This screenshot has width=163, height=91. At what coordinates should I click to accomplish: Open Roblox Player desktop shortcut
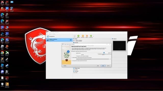pyautogui.click(x=2, y=47)
